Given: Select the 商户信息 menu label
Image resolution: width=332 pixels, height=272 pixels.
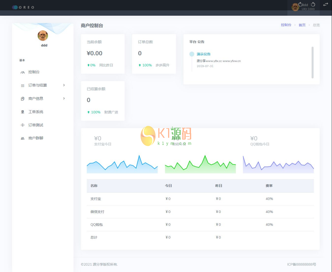Looking at the screenshot, I should (36, 99).
